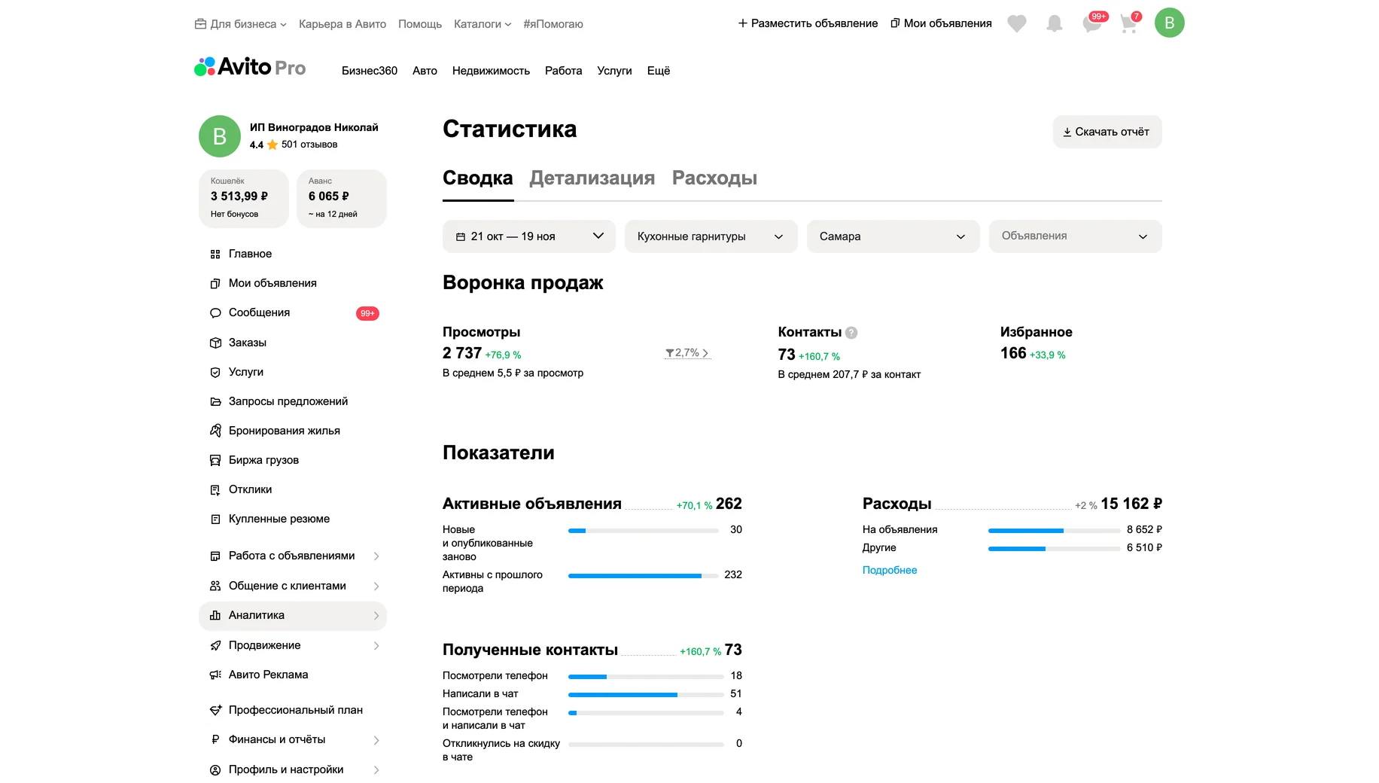Click the Услуги shield icon
Screen dimensions: 1379x783
[215, 373]
